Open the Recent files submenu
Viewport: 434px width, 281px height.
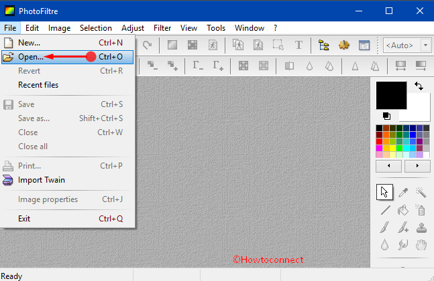67,85
